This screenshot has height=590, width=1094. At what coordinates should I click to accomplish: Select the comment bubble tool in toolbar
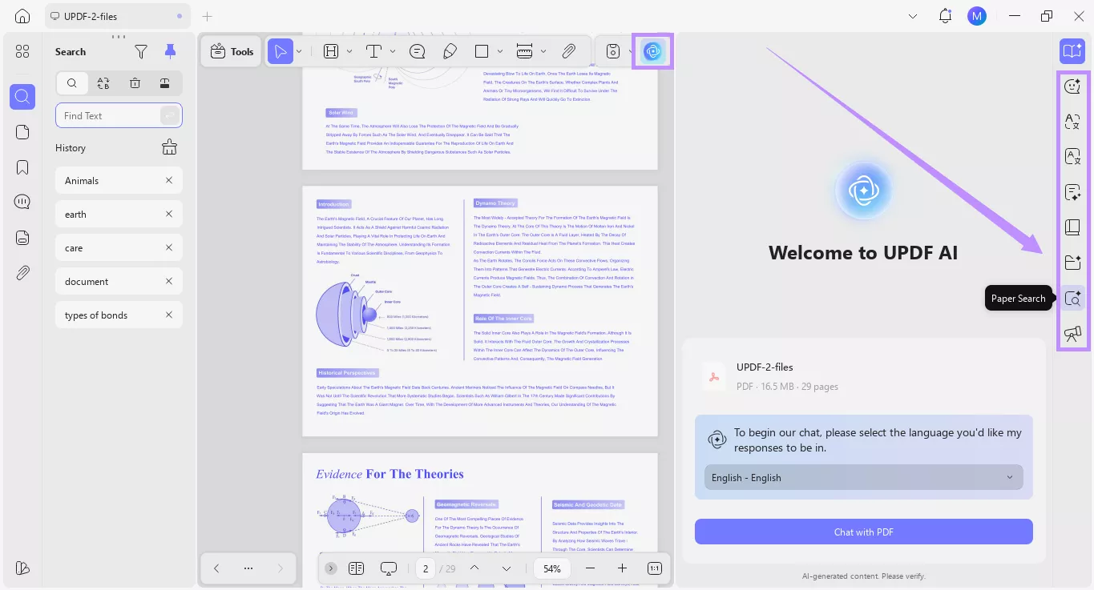pos(417,51)
